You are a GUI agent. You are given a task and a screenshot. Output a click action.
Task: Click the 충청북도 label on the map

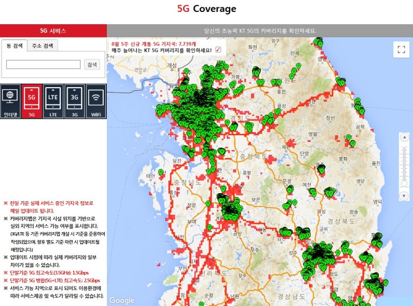coord(253,156)
